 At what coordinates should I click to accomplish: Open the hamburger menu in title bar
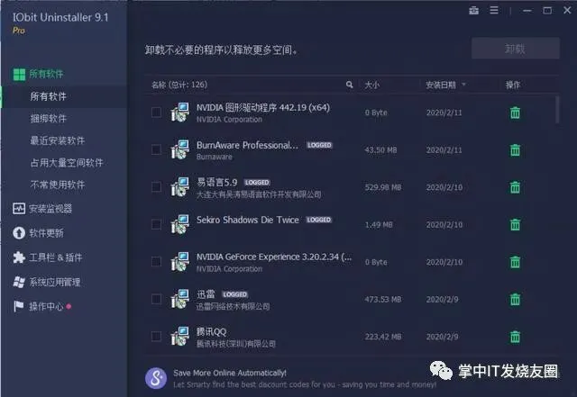point(494,10)
